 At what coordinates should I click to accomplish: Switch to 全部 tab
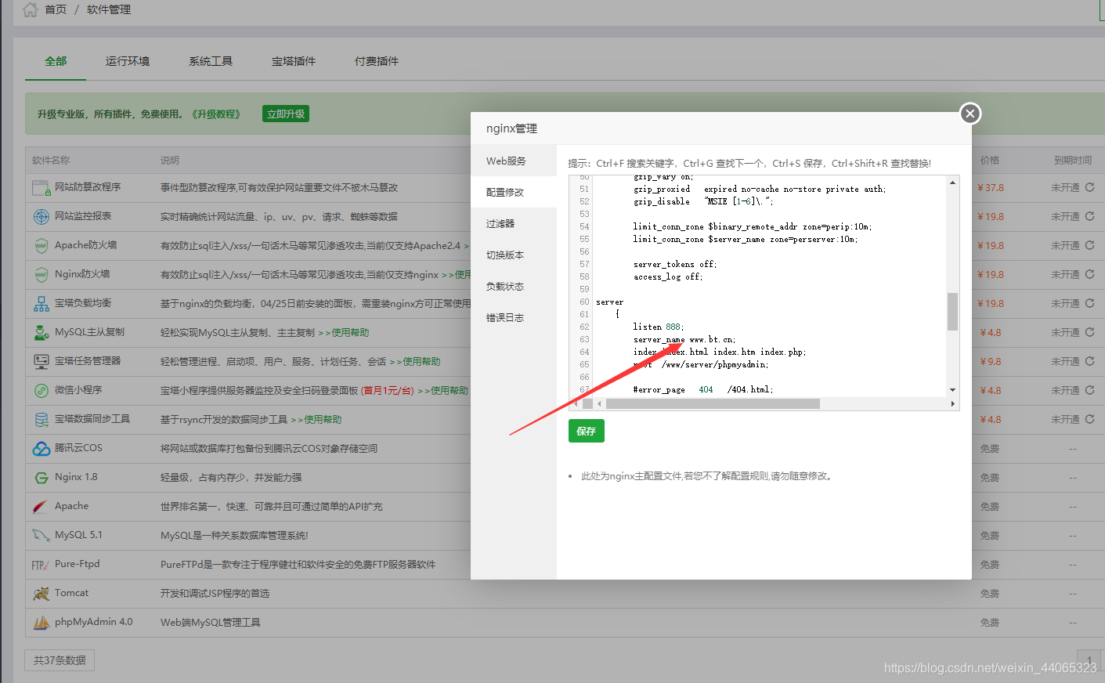pyautogui.click(x=56, y=61)
